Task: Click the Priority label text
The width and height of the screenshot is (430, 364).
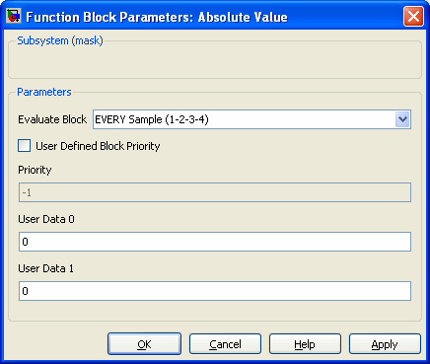Action: point(35,170)
